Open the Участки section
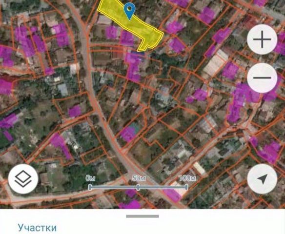Viewport: 285px width, 234px height. point(37,228)
